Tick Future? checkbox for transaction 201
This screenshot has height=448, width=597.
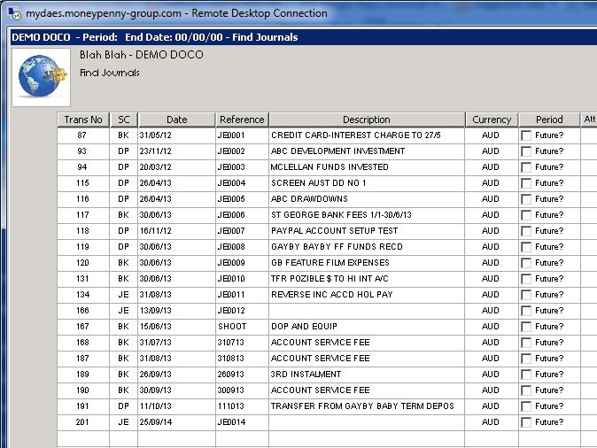(526, 422)
